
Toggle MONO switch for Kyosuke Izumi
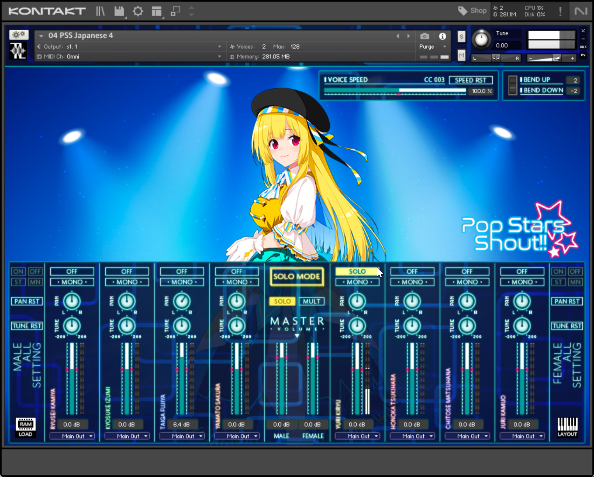pyautogui.click(x=127, y=282)
